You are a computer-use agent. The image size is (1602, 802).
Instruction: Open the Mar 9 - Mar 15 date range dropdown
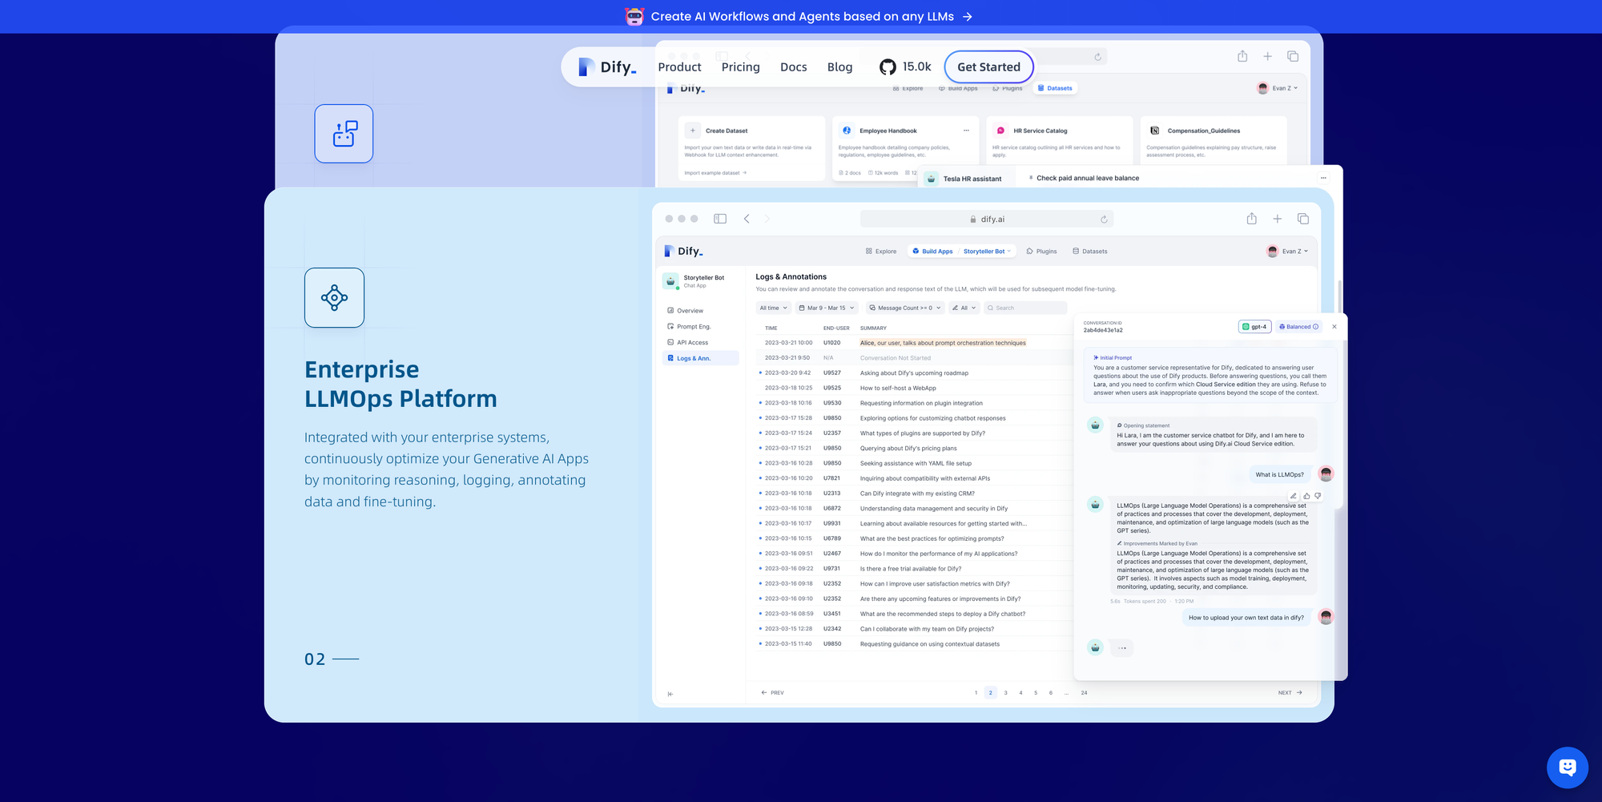[x=827, y=308]
